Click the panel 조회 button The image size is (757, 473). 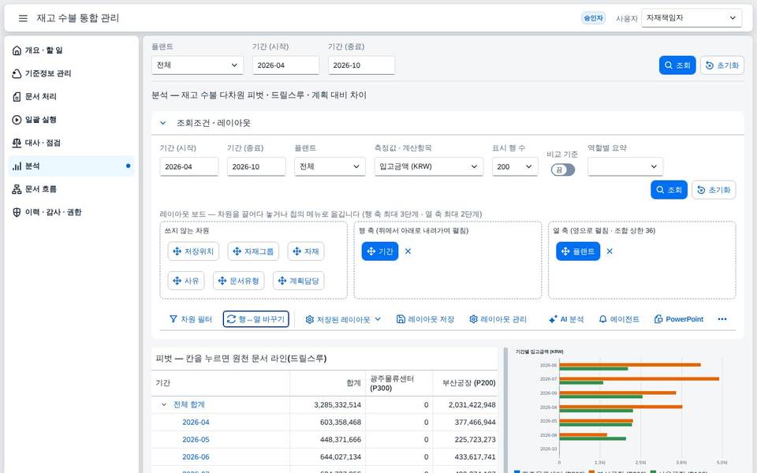(x=669, y=190)
